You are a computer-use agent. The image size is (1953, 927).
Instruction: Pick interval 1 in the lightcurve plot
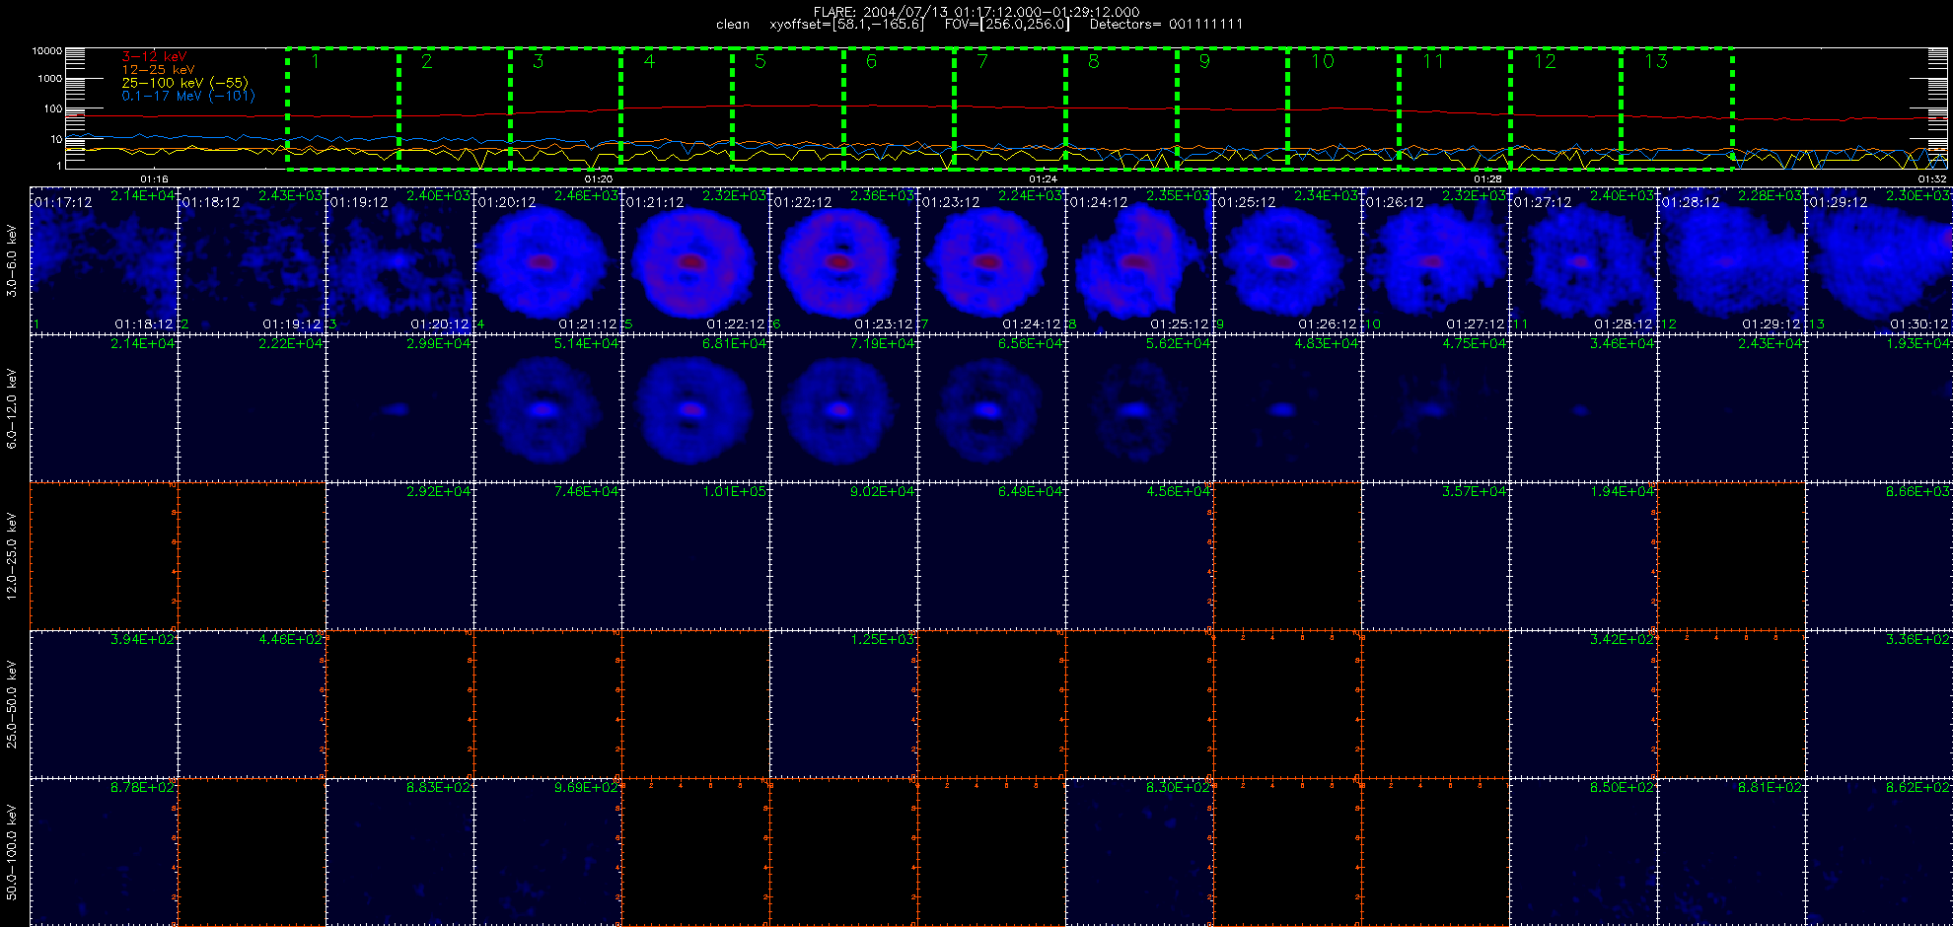343,108
